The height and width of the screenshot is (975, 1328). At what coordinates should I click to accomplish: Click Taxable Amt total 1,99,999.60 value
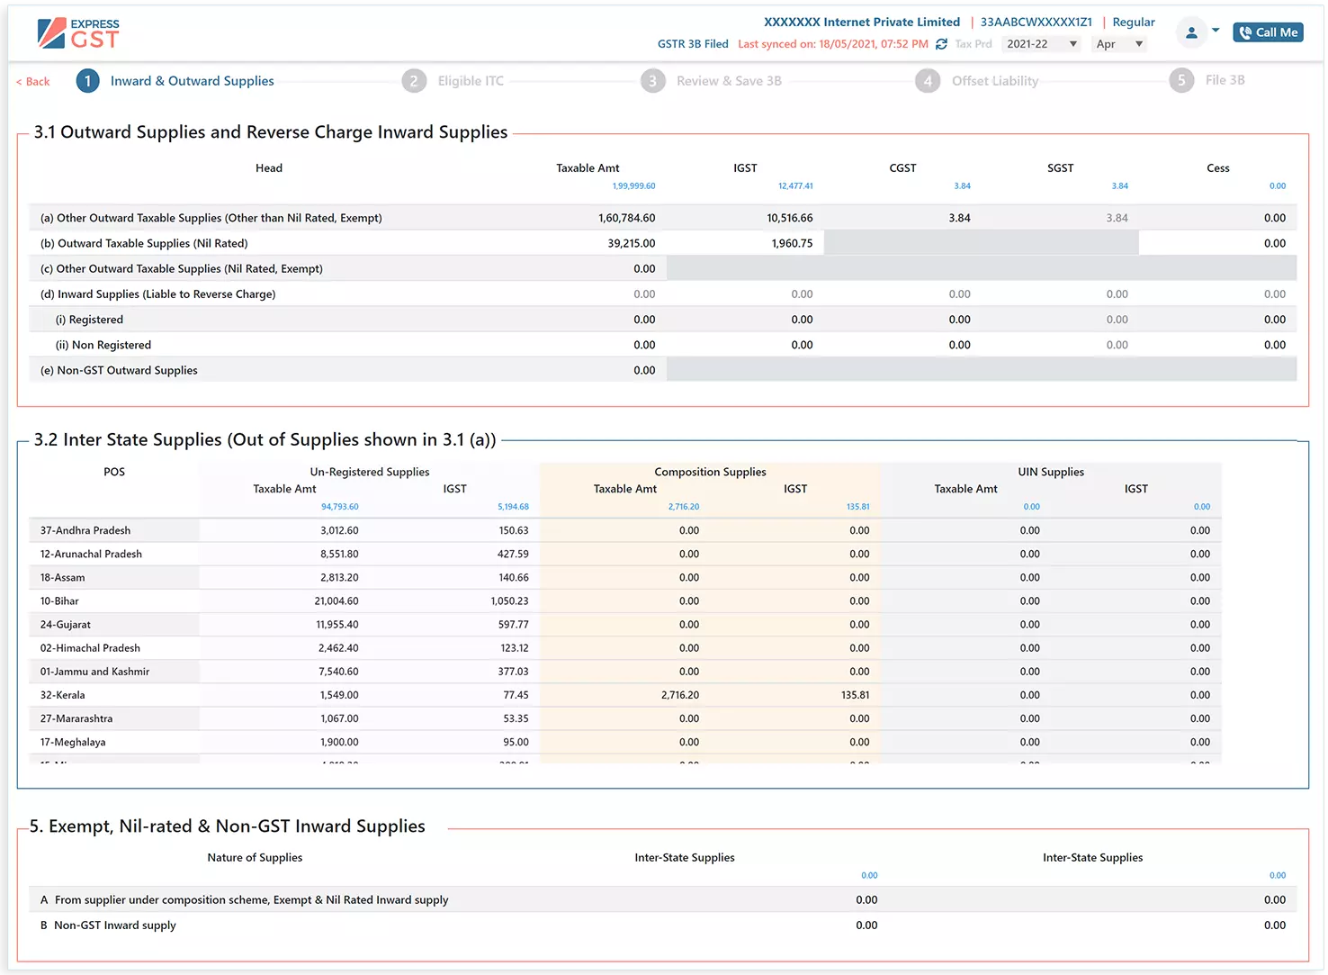pos(633,185)
